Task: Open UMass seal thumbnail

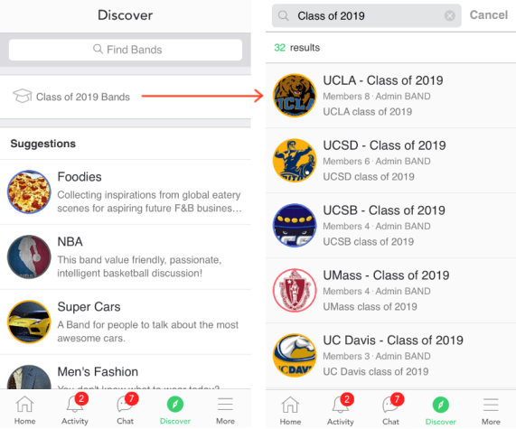Action: pos(295,290)
